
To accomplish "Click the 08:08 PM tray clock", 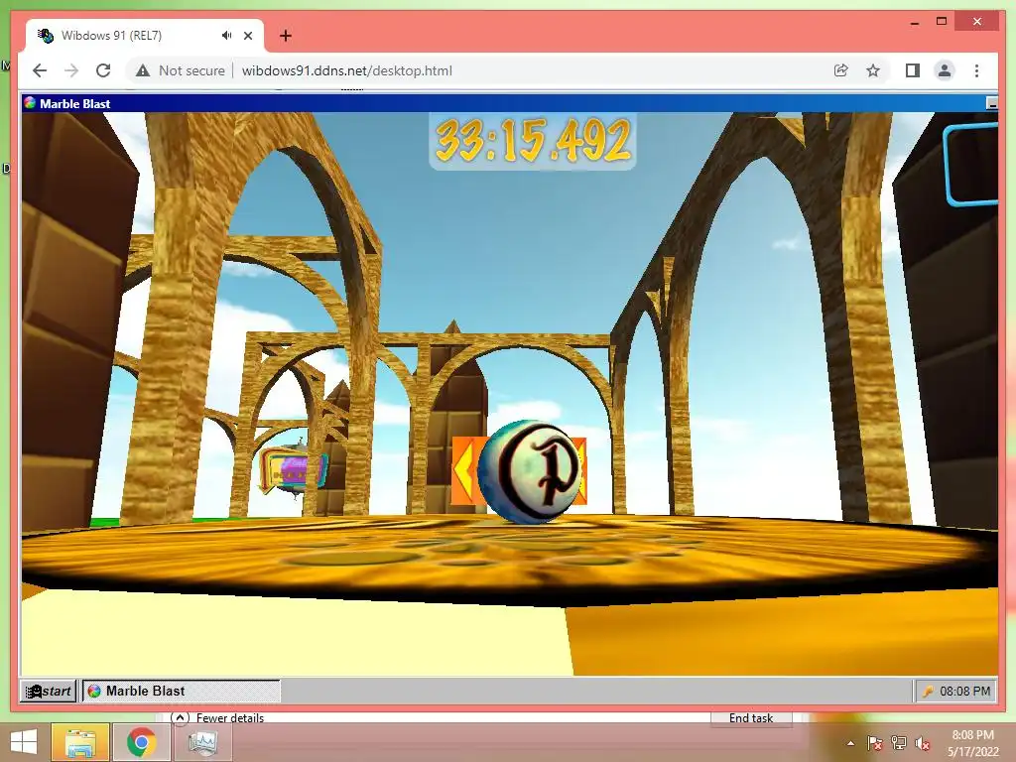I will (x=964, y=692).
